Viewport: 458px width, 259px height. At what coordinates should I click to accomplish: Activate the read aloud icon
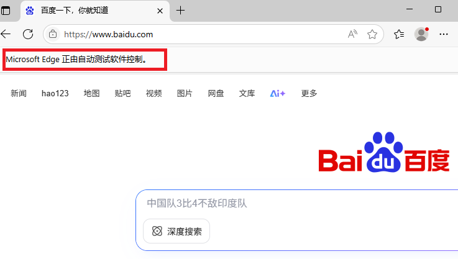[352, 34]
